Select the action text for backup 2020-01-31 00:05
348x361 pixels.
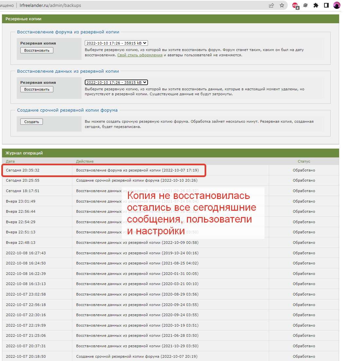[137, 274]
